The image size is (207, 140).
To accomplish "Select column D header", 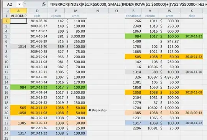I will pyautogui.click(x=37, y=11).
